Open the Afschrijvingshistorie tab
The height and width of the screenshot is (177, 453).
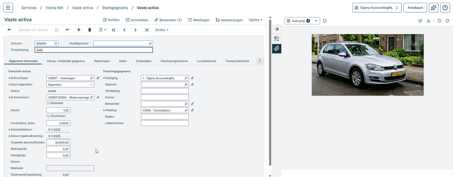point(174,61)
